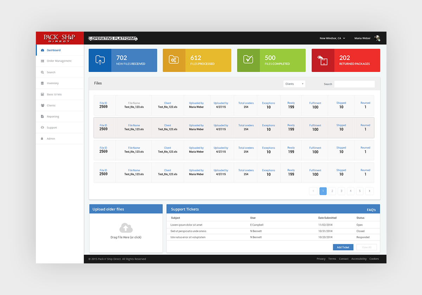The image size is (422, 295).
Task: Click the cloud upload icon
Action: (126, 228)
